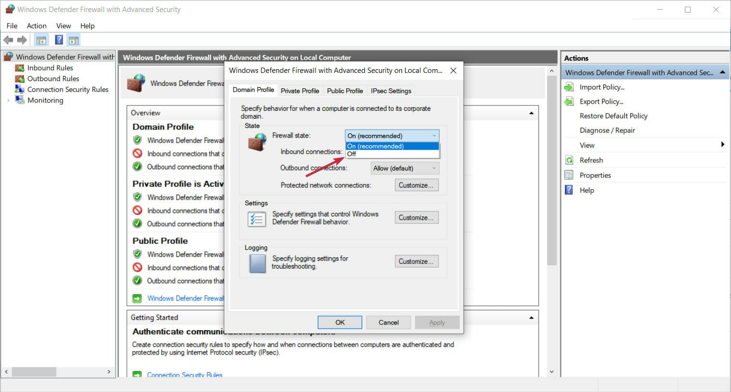Click the Properties icon in Actions
The image size is (731, 392).
(x=569, y=175)
